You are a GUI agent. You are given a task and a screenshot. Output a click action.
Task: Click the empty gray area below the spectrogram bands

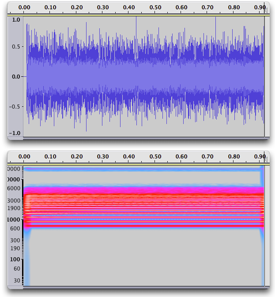(x=145, y=260)
